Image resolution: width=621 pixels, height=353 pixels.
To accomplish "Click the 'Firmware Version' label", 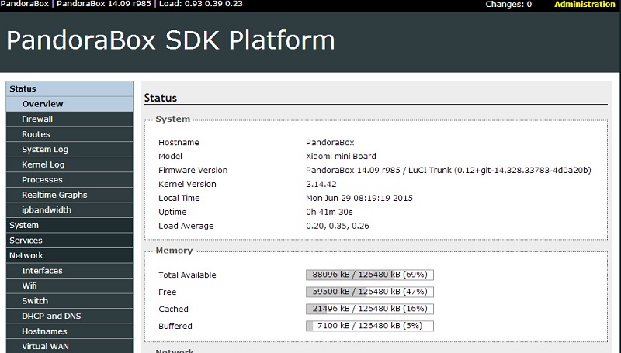I will [x=193, y=170].
